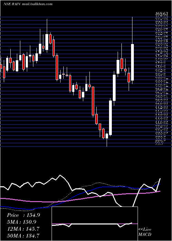The width and height of the screenshot is (172, 241).
Task: Click the 50MA : 134.7 value
Action: point(23,235)
